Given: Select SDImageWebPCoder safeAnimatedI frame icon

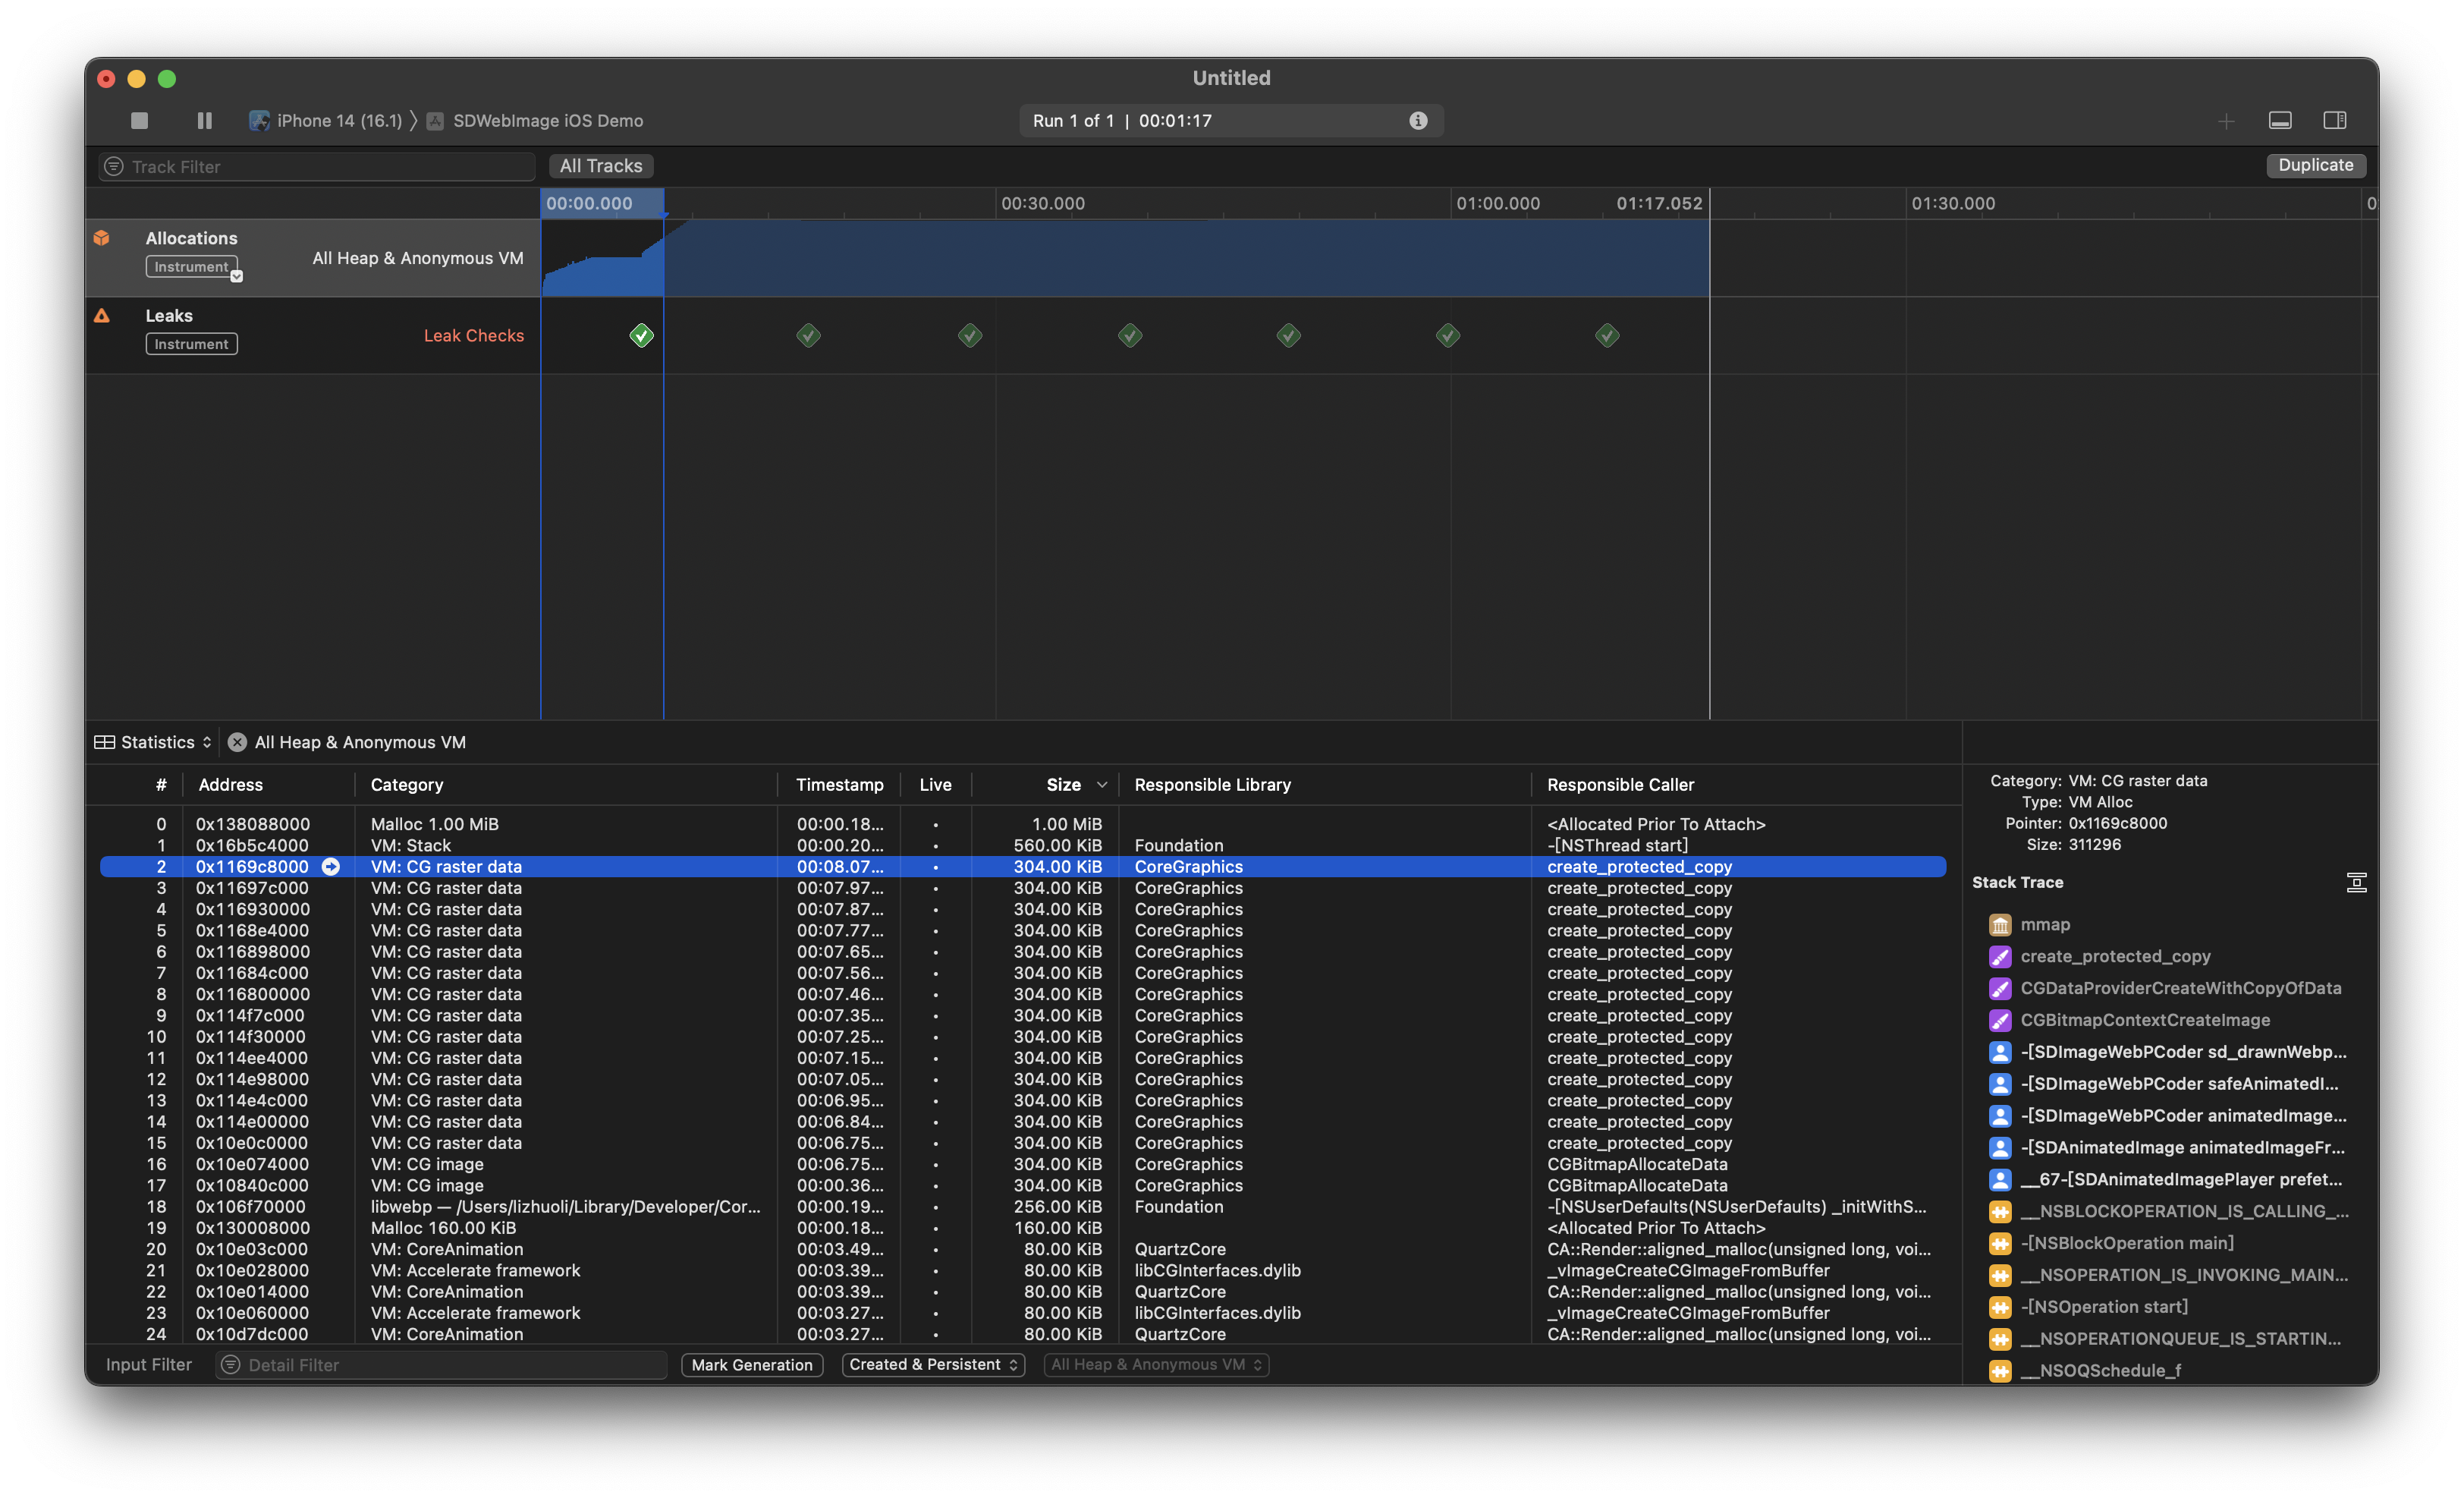Looking at the screenshot, I should coord(1999,1084).
